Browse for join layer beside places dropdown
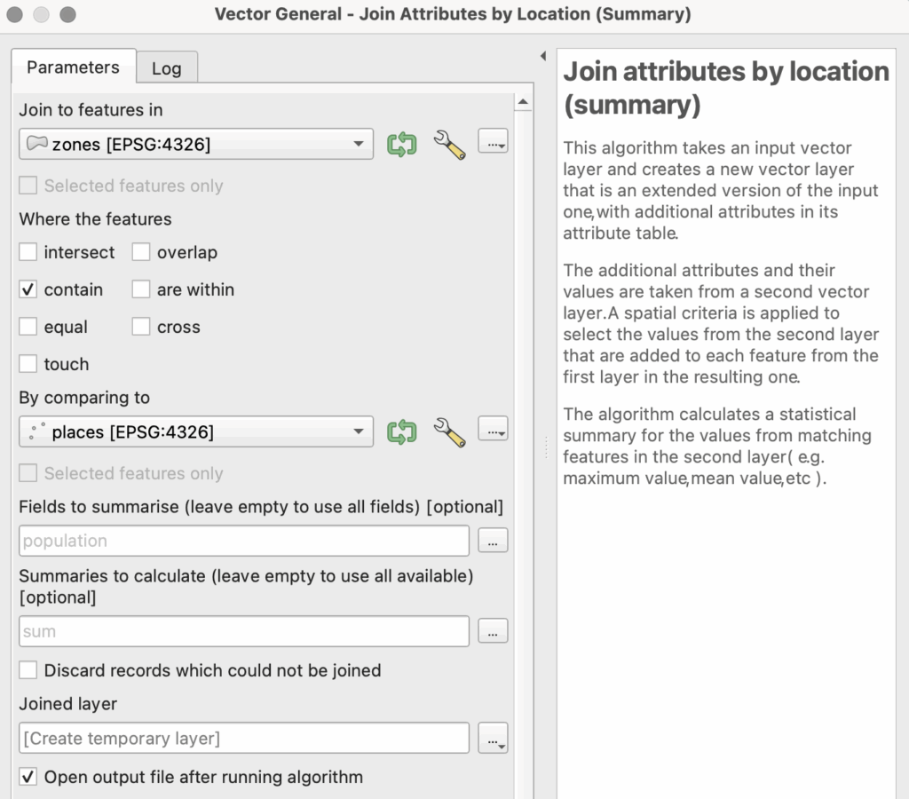This screenshot has width=909, height=799. pos(493,431)
